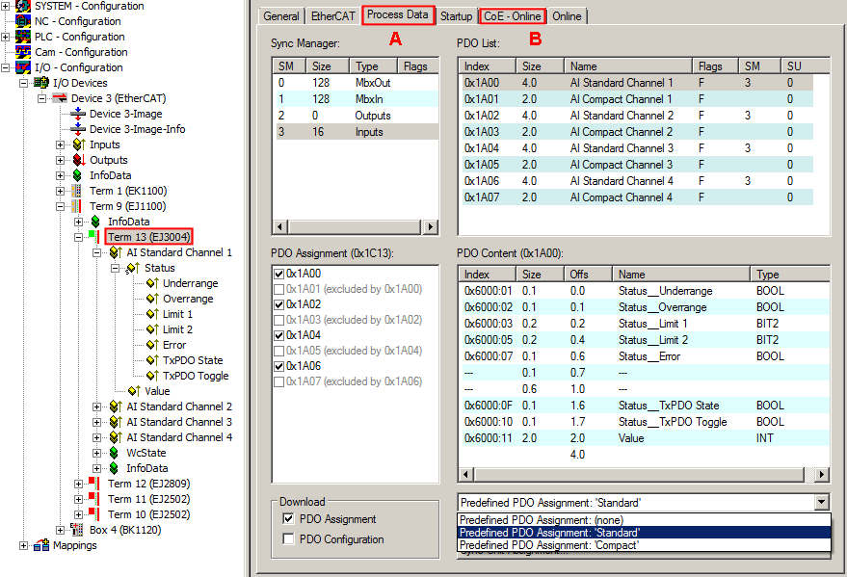The width and height of the screenshot is (847, 577).
Task: Click the SYSTEM - Configuration icon
Action: 23,6
